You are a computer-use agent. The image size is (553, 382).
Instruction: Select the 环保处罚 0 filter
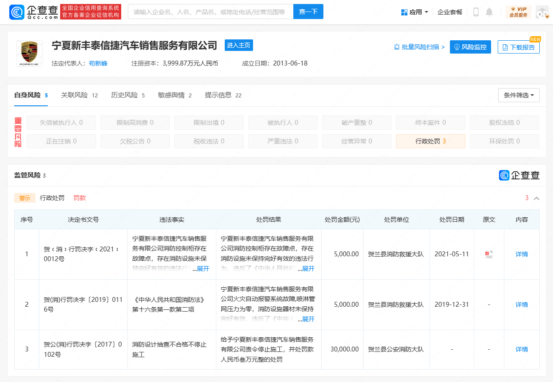point(504,141)
